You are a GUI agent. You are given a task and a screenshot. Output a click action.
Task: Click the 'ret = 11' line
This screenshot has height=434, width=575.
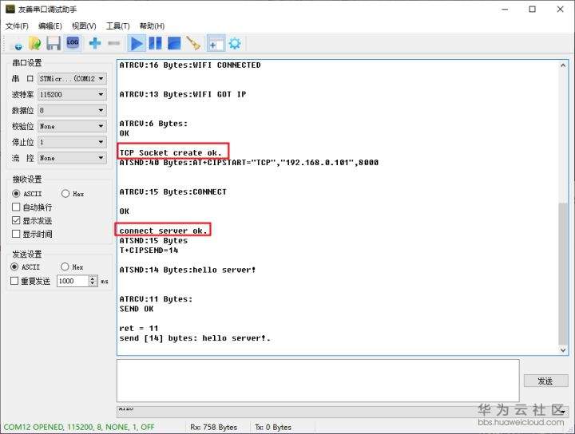point(139,329)
